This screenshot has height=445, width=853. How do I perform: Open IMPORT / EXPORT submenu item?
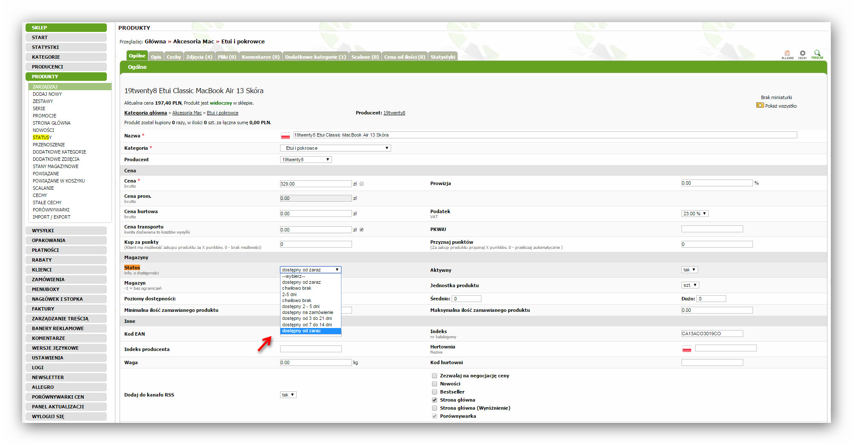click(52, 217)
